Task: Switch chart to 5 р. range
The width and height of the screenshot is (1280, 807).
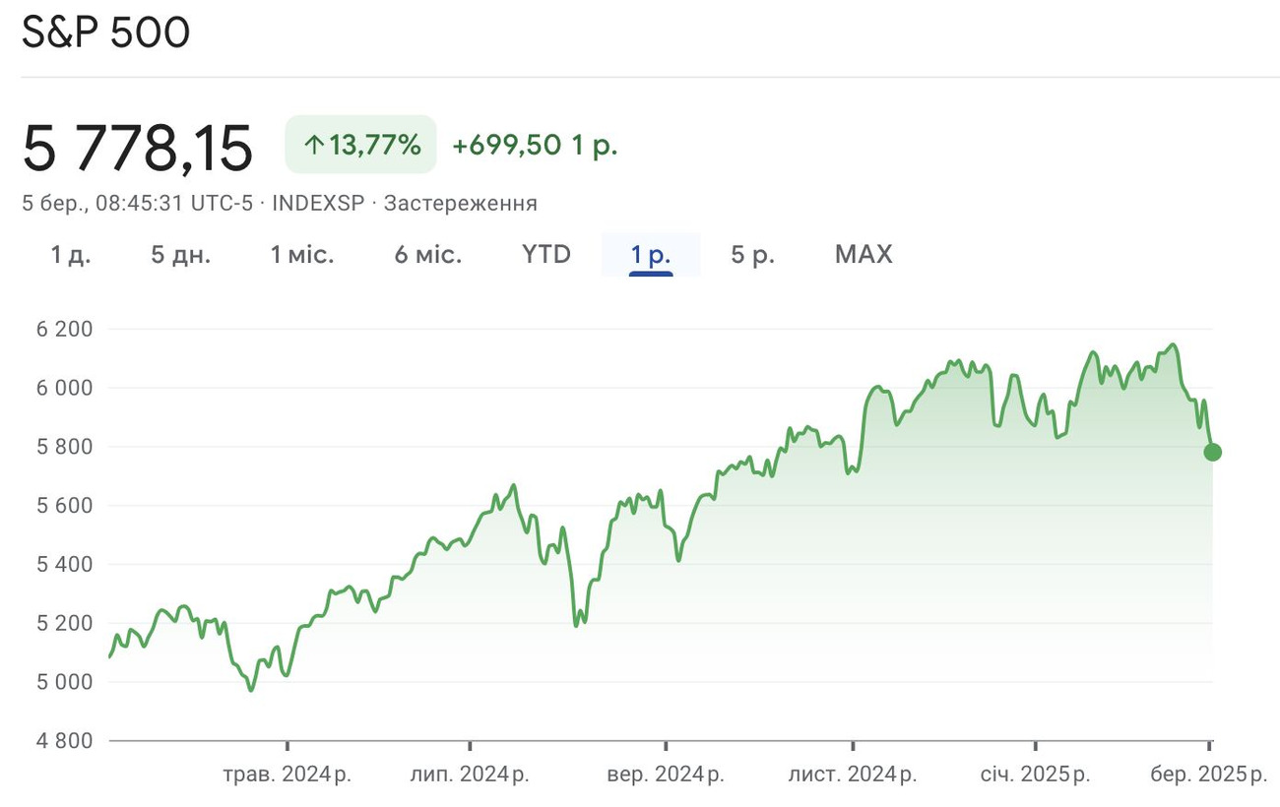Action: (752, 255)
